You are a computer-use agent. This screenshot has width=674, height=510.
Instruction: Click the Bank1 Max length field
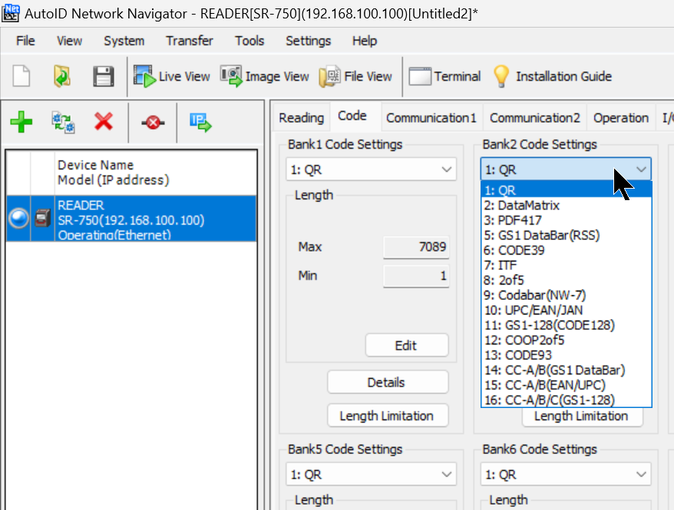click(415, 247)
